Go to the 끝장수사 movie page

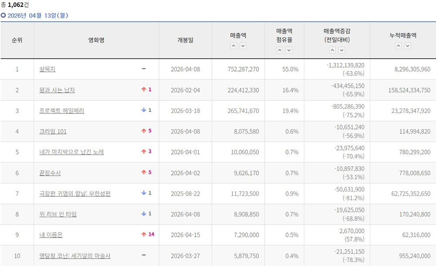(50, 173)
